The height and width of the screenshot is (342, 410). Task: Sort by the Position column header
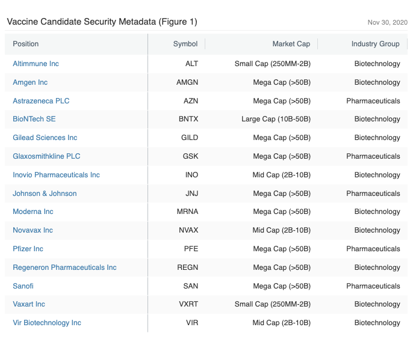tap(26, 44)
